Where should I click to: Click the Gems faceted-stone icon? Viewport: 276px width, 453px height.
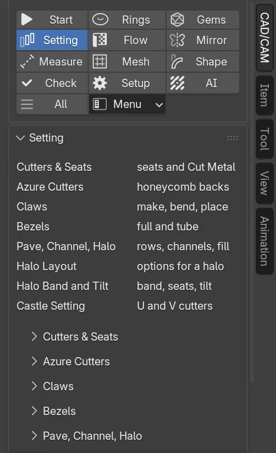177,20
